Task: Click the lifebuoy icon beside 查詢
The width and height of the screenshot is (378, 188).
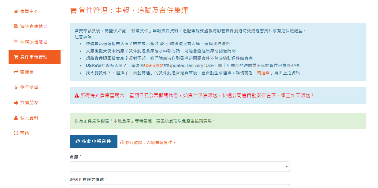Action: (x=16, y=133)
